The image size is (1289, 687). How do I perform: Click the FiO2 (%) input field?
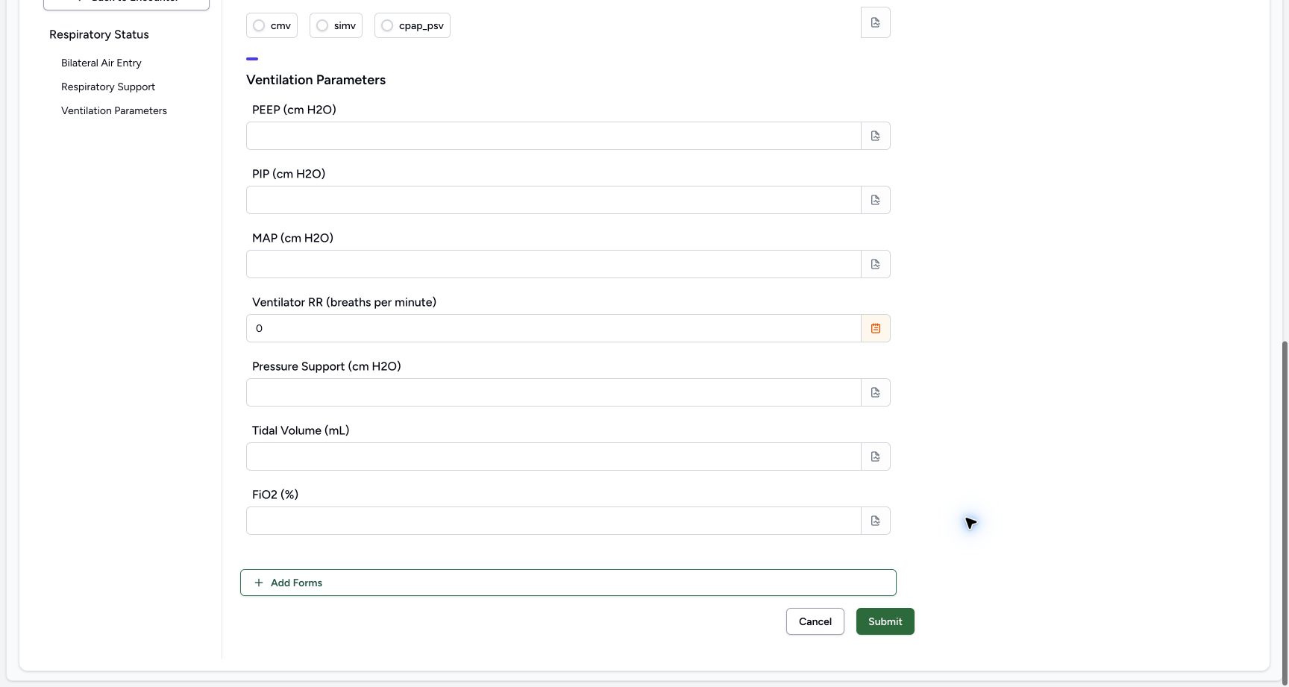pos(553,521)
